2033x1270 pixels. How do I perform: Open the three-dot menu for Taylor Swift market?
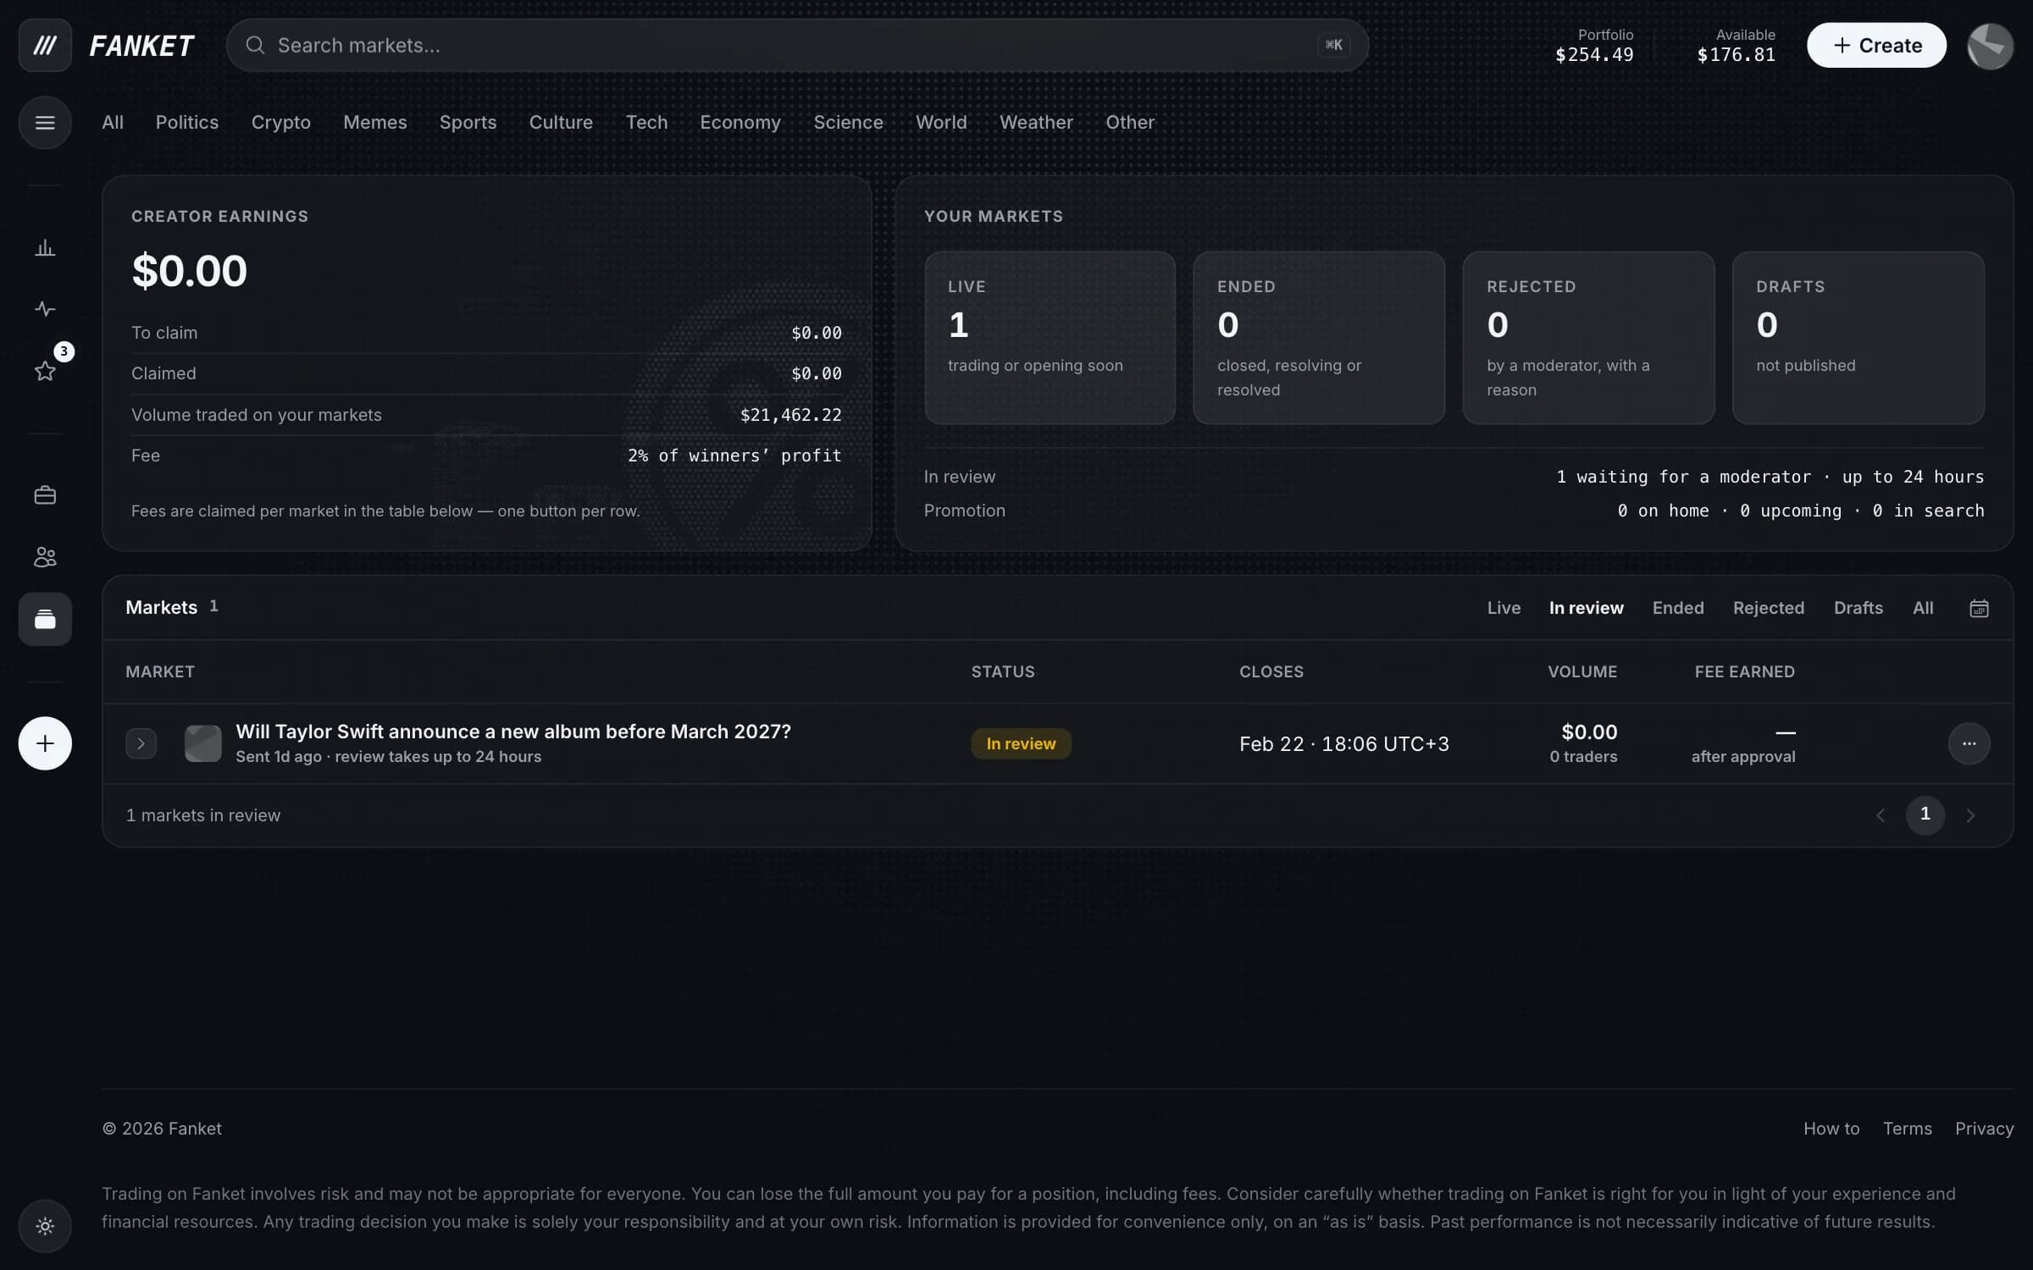[x=1969, y=743]
